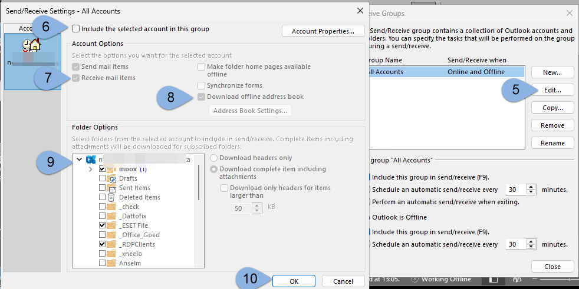Click the minutes field under Outlook is Offline
579x289 pixels.
point(516,244)
